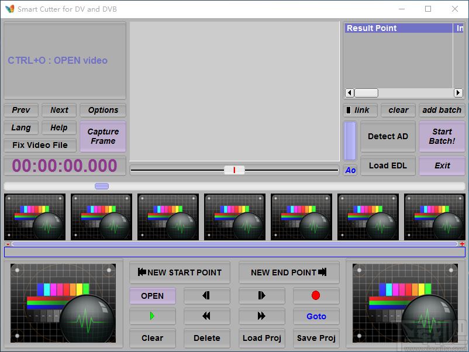Click the large end-point preview image

point(405,303)
